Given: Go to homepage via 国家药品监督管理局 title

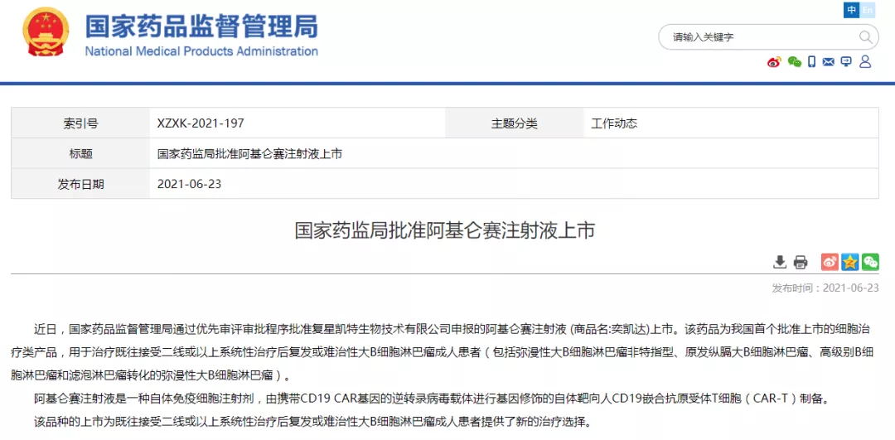Looking at the screenshot, I should pyautogui.click(x=201, y=27).
